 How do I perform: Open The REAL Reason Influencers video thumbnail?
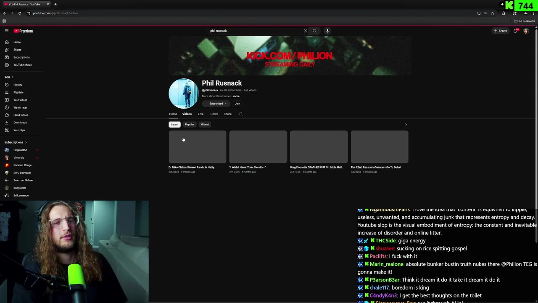point(380,147)
